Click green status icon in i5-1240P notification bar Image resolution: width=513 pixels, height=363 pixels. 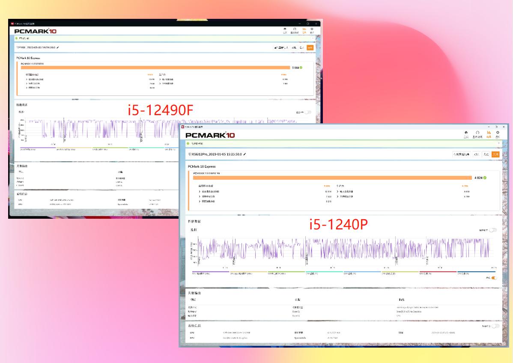click(x=188, y=143)
